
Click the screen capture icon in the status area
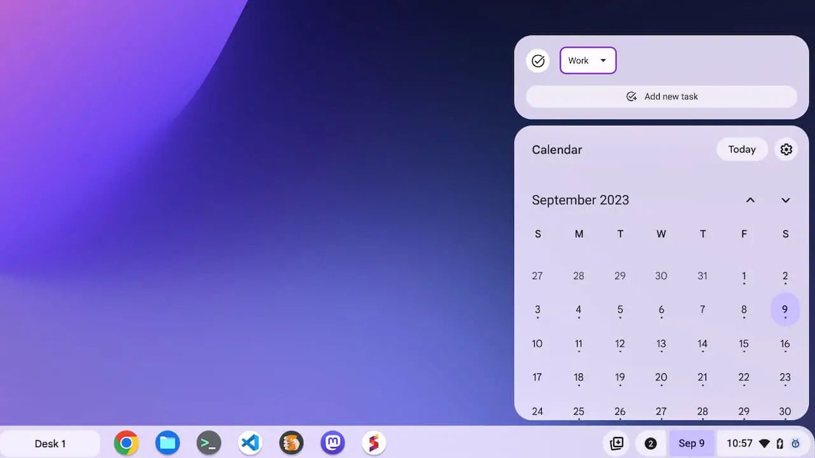(x=615, y=443)
